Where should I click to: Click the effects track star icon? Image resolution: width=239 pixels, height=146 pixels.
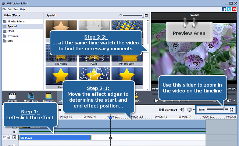point(14,137)
